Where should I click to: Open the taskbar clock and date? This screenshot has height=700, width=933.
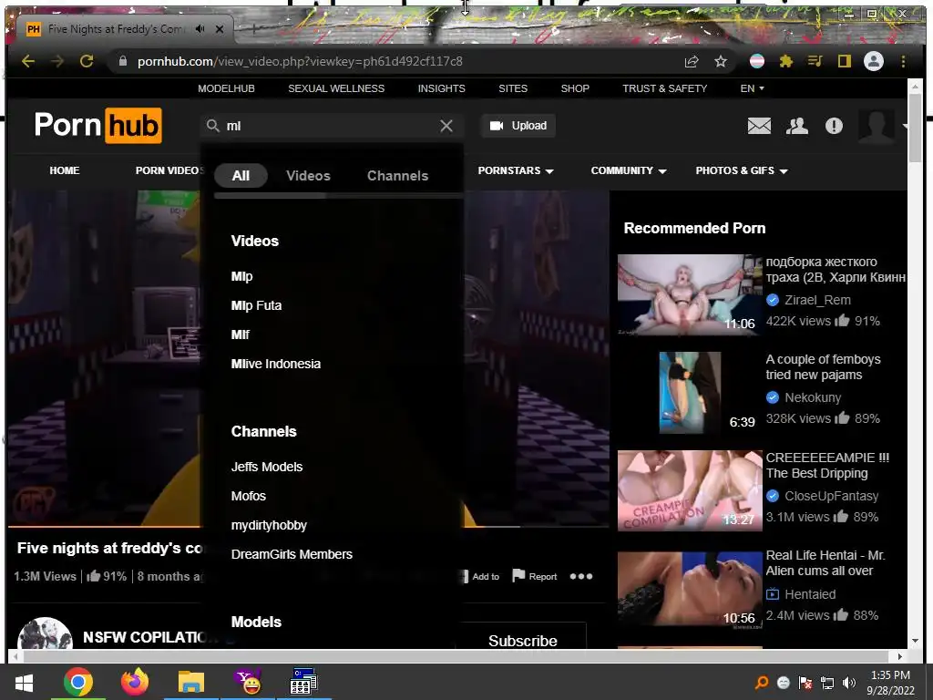point(890,683)
